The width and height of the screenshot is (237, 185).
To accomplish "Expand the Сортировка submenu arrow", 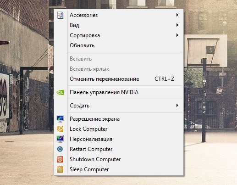I will point(177,35).
